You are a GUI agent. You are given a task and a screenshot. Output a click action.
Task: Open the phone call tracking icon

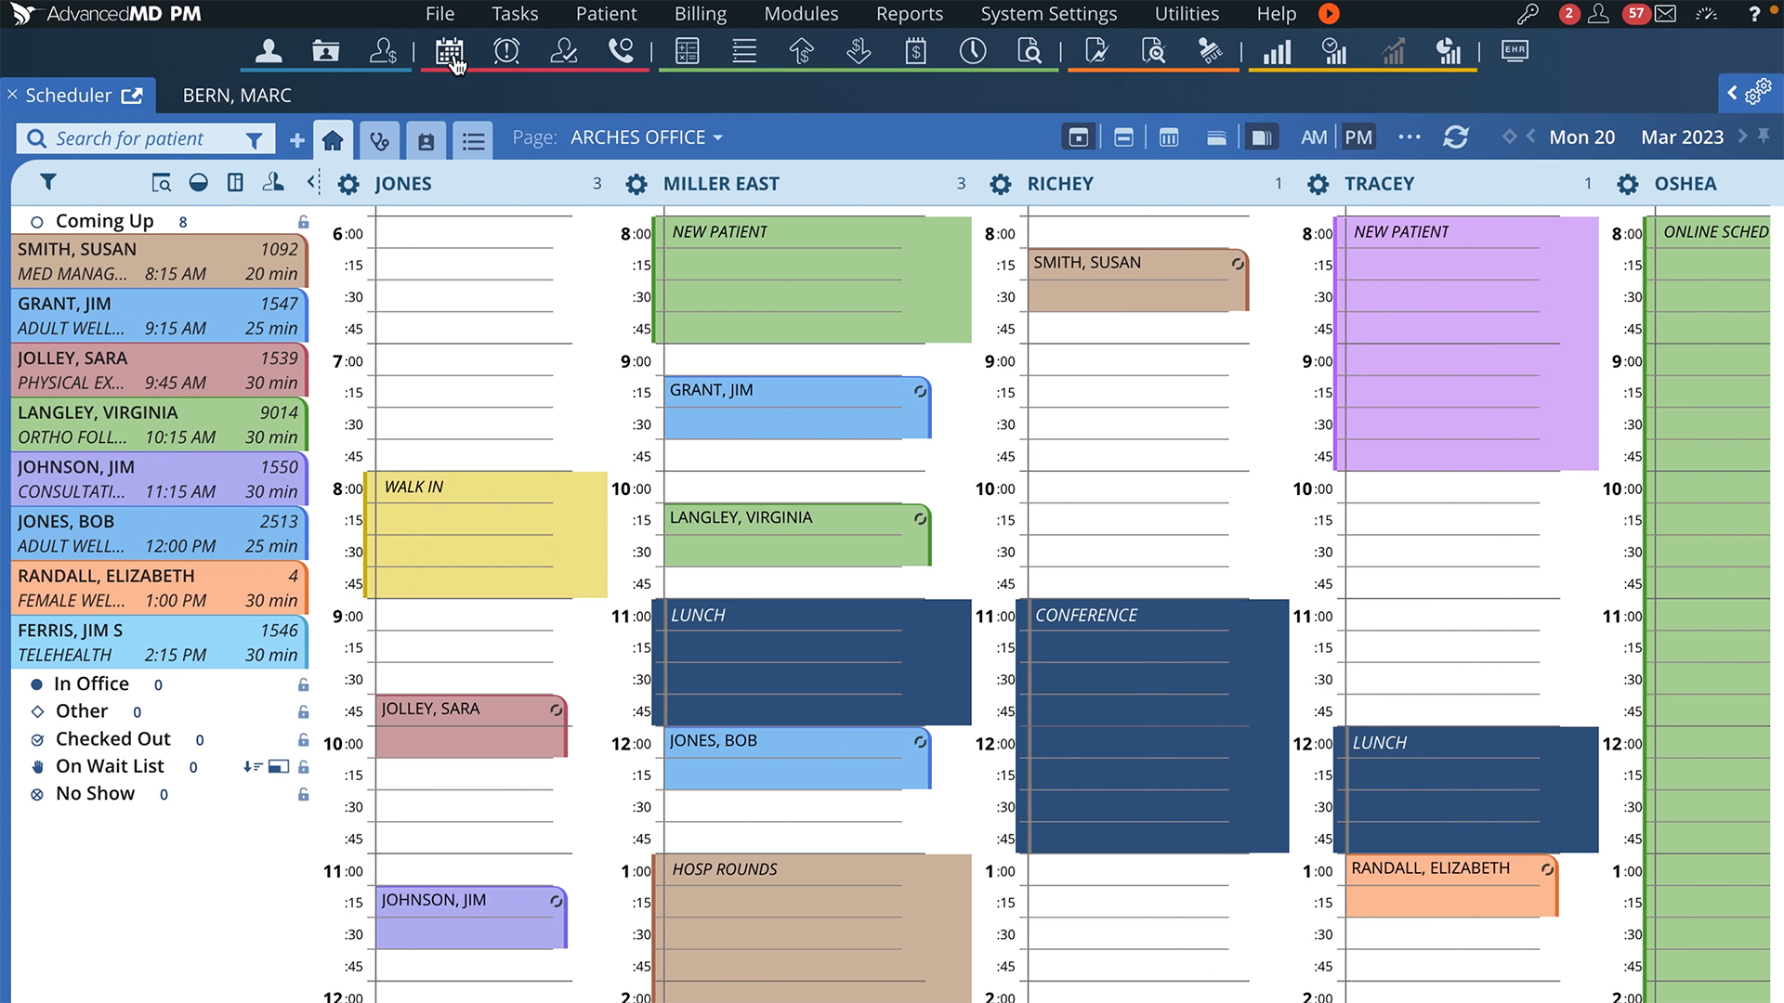621,51
